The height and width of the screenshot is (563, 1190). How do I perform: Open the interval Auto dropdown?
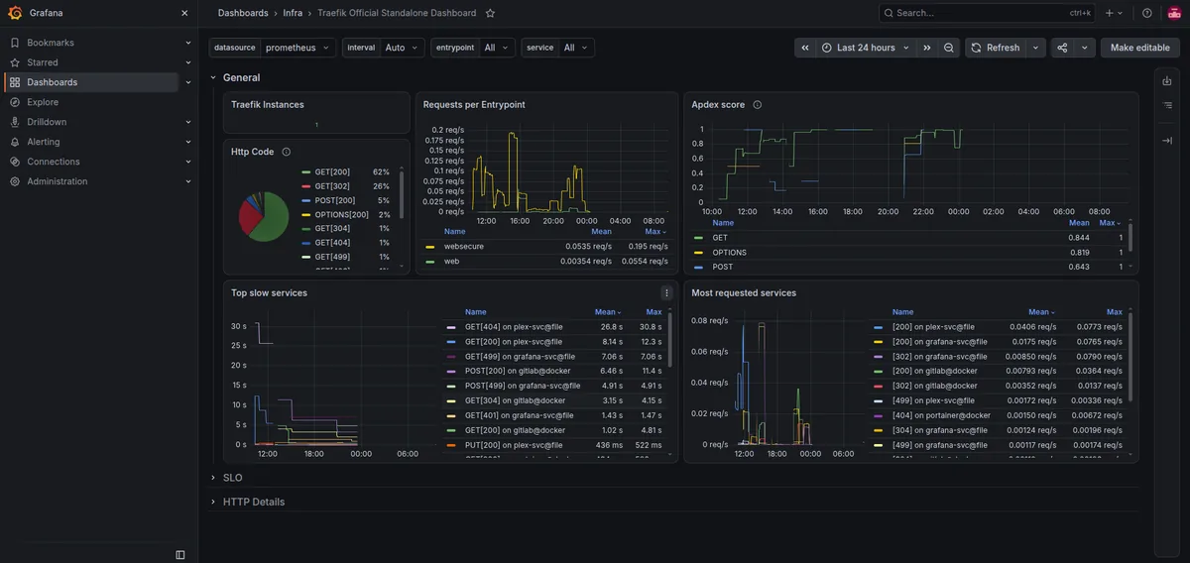[402, 48]
